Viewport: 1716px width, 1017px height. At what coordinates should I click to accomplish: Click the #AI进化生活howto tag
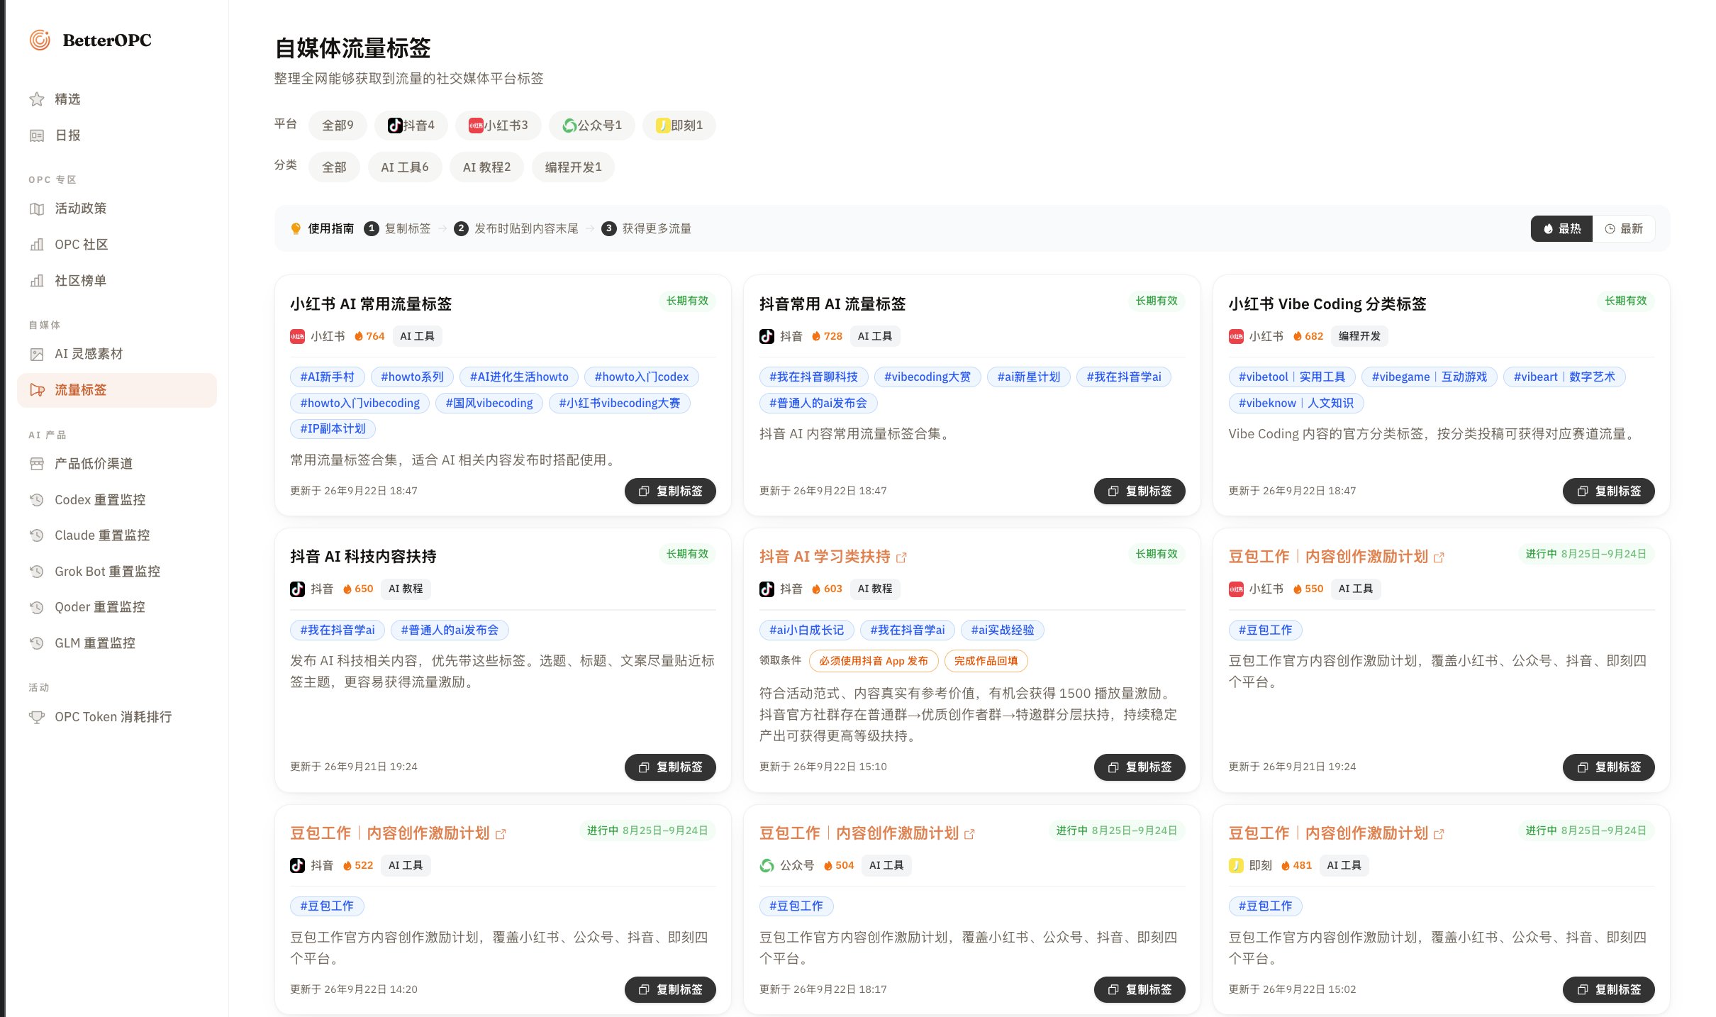(x=519, y=377)
